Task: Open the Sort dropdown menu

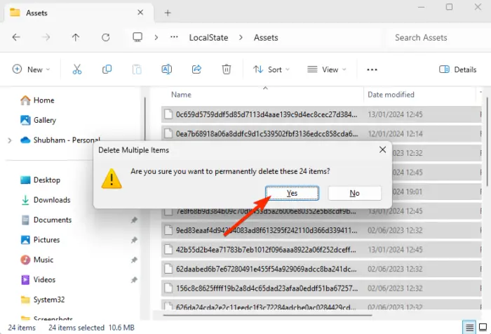Action: [271, 69]
